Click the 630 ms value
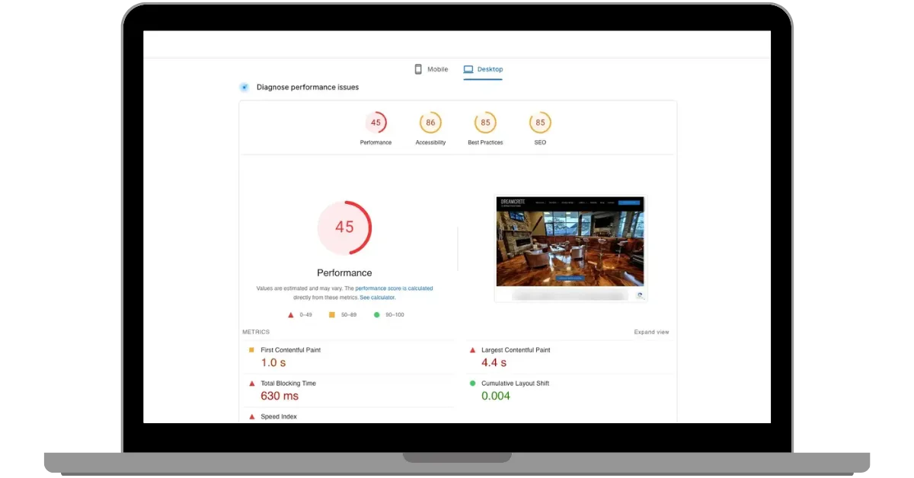This screenshot has height=478, width=914. (x=280, y=397)
